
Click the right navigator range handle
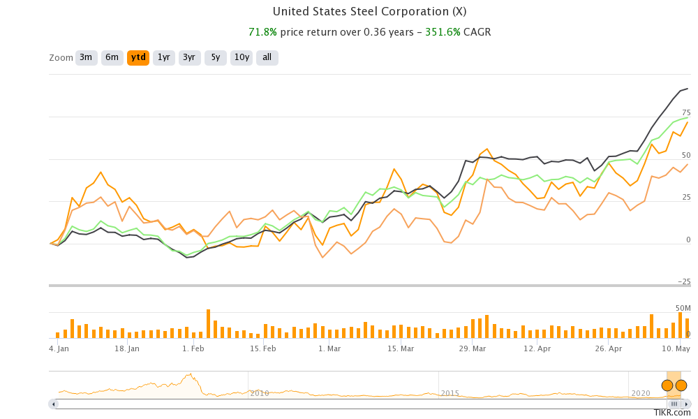click(x=681, y=385)
